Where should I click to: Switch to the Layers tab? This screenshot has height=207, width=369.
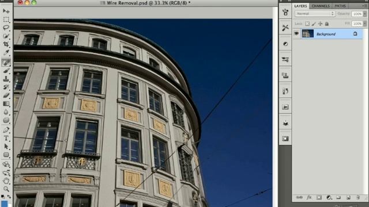300,6
